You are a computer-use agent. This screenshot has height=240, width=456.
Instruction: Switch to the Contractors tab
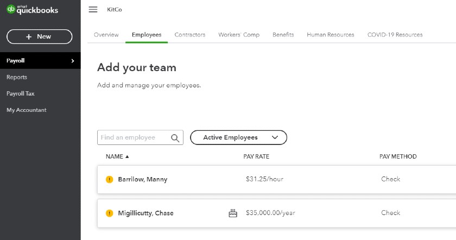190,35
